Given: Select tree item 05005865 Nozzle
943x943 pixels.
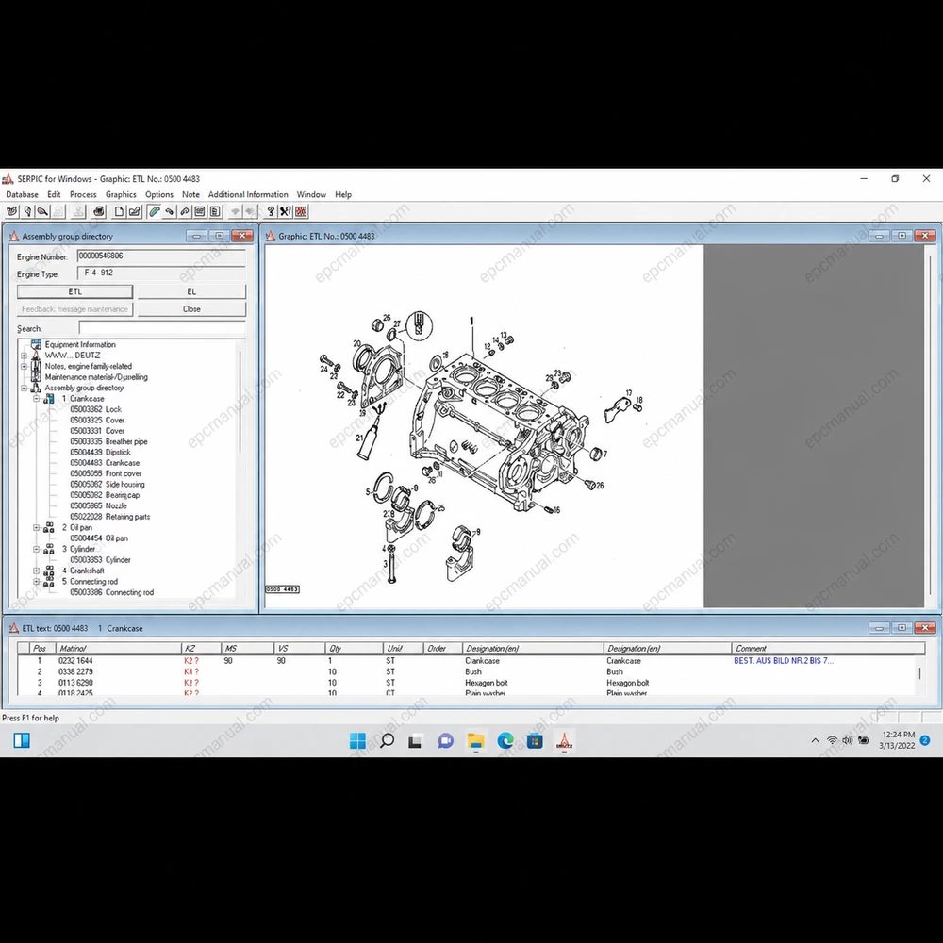Looking at the screenshot, I should [x=99, y=505].
